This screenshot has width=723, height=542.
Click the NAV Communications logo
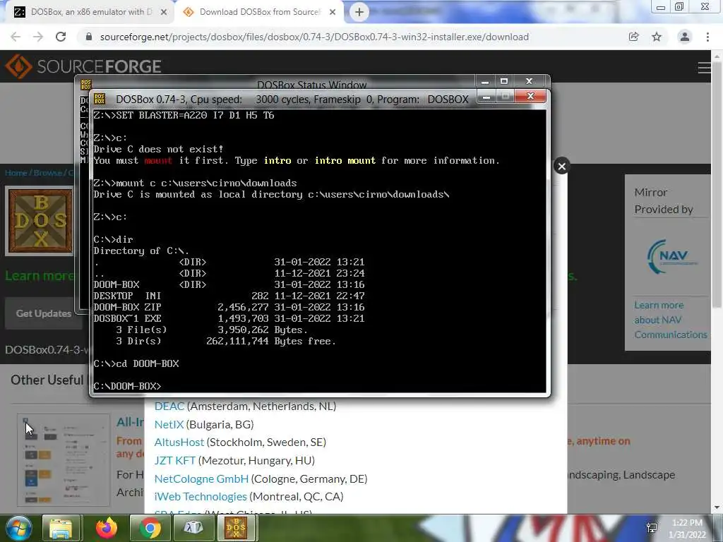pos(672,256)
